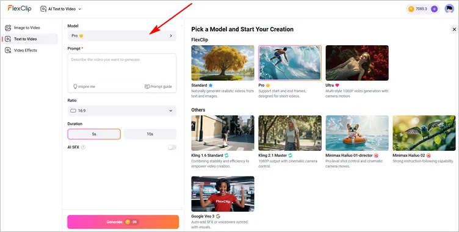Toggle the AI SFX switch
459x232 pixels.
172,147
